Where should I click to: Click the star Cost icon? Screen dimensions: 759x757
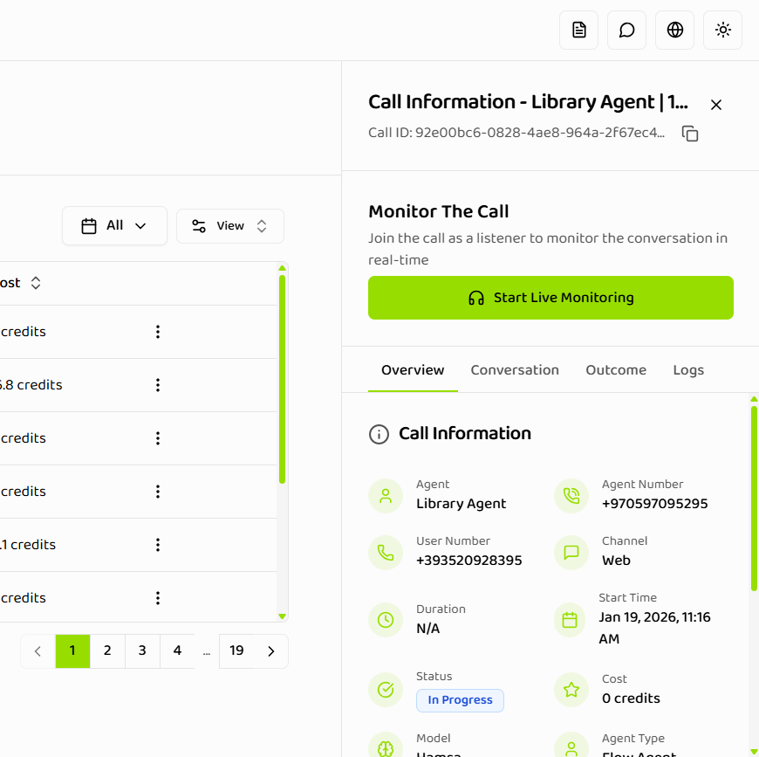click(x=571, y=690)
